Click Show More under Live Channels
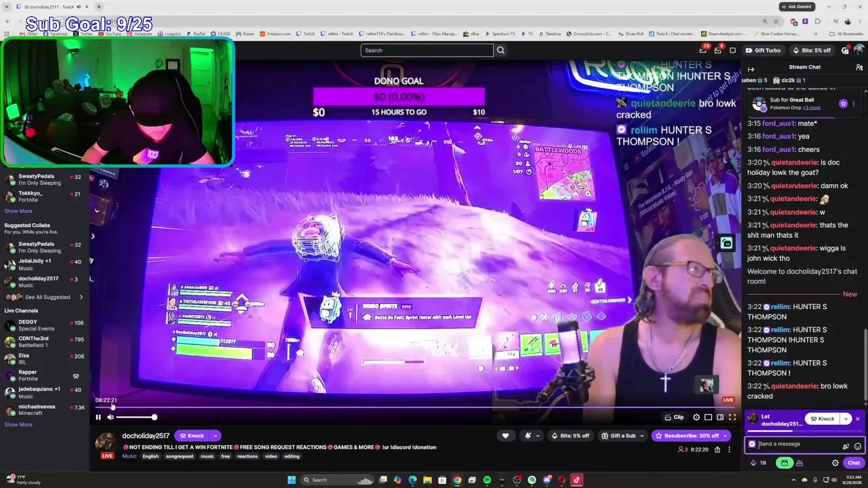 (x=18, y=424)
